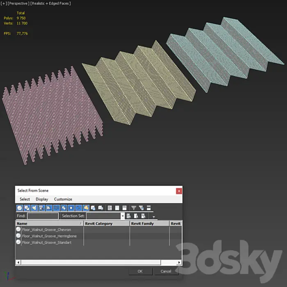Toggle Display Hidden Objects icon
The width and height of the screenshot is (287, 287).
[100, 208]
